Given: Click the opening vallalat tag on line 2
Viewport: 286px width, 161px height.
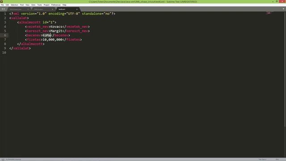Looking at the screenshot, I should point(19,18).
